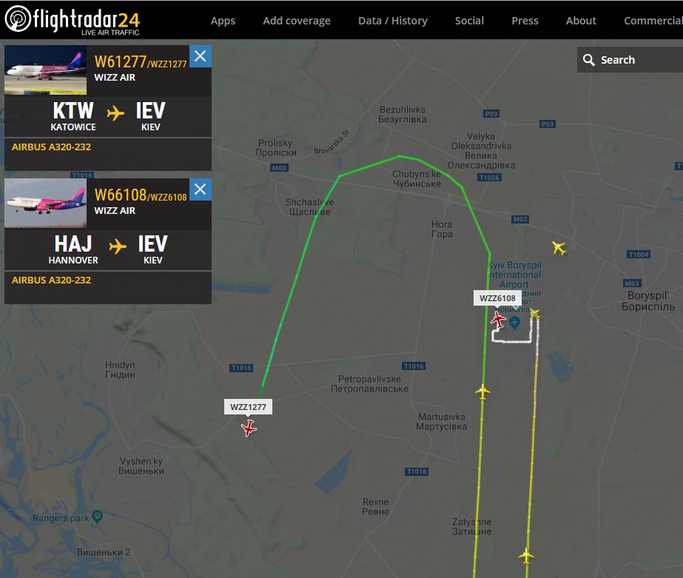This screenshot has height=578, width=683.
Task: Click Rangers park green map pin
Action: click(x=97, y=517)
